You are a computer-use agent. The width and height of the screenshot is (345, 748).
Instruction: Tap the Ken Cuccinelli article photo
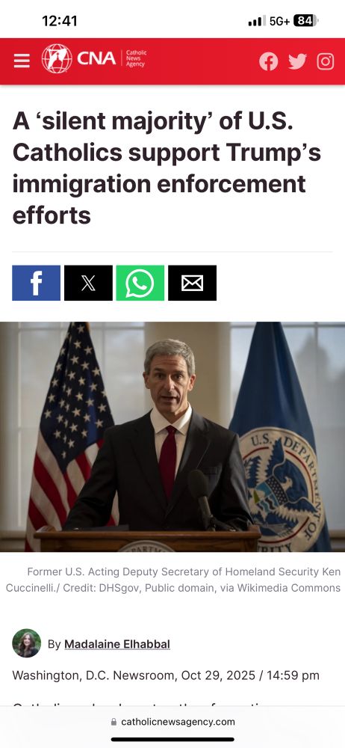[172, 437]
